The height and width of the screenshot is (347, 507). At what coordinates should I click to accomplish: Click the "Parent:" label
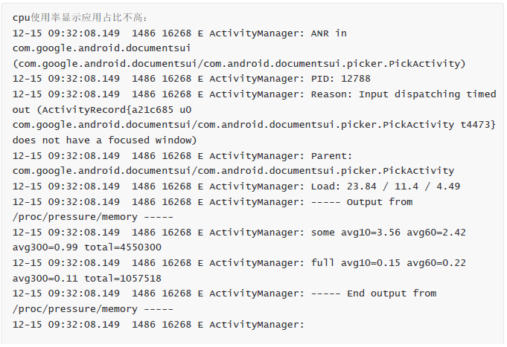coord(328,156)
